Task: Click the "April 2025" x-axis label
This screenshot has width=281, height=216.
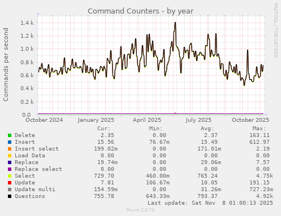Action: tap(147, 120)
